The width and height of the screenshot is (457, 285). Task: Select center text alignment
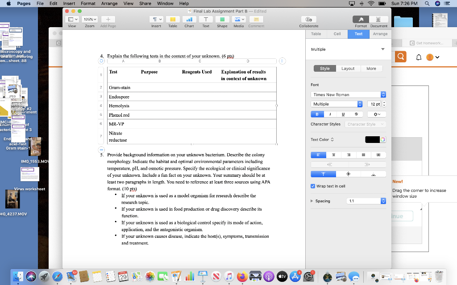[334, 155]
